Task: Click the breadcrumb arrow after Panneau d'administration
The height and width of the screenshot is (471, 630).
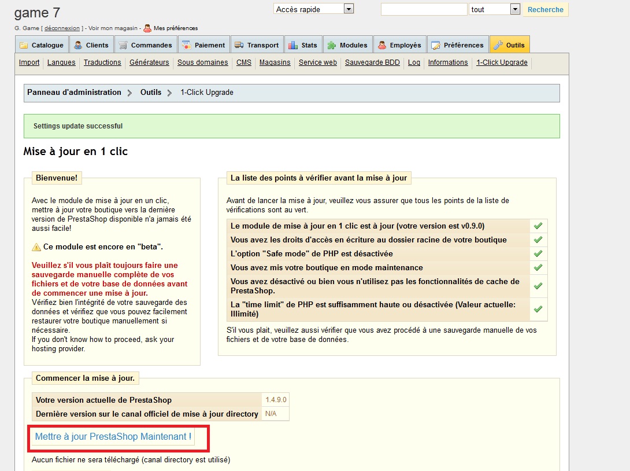Action: [x=129, y=93]
